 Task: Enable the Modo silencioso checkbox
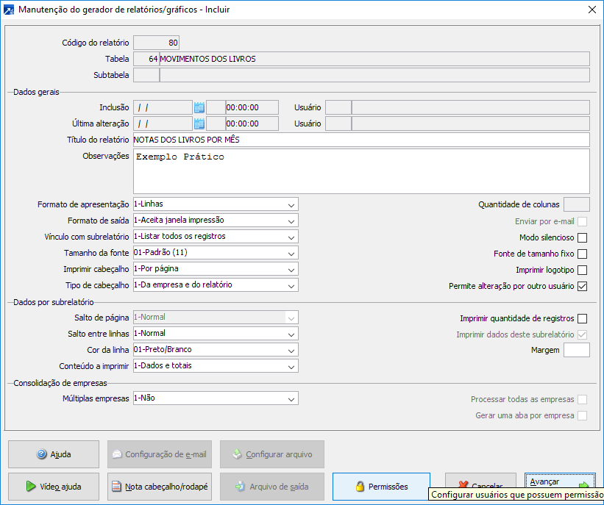point(582,237)
